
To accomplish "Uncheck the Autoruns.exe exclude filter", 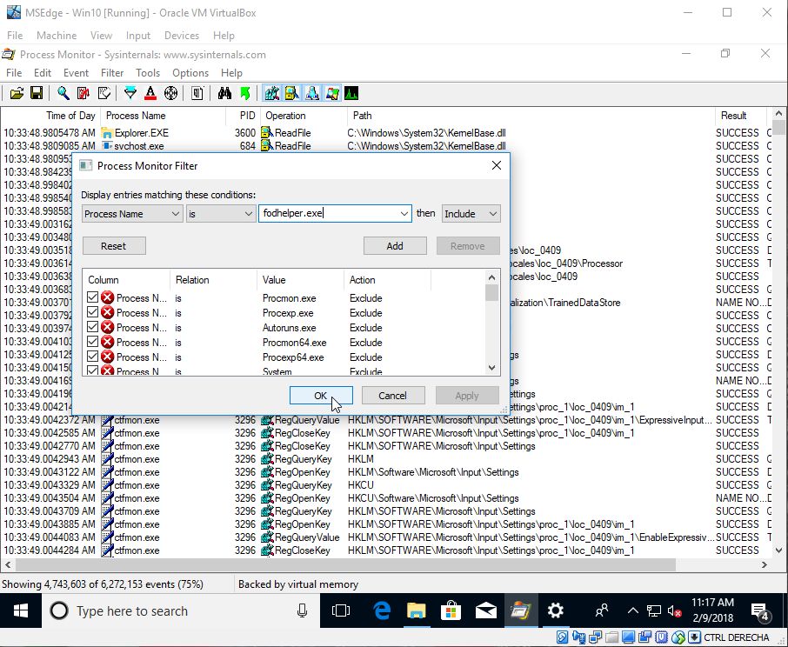I will pos(93,328).
